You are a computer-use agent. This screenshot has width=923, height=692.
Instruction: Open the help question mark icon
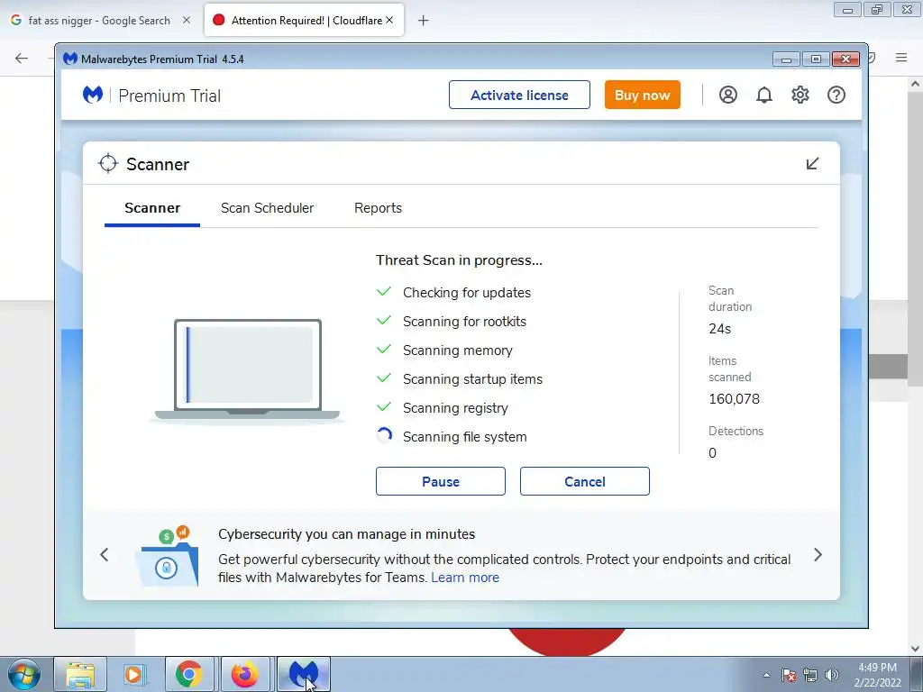836,95
